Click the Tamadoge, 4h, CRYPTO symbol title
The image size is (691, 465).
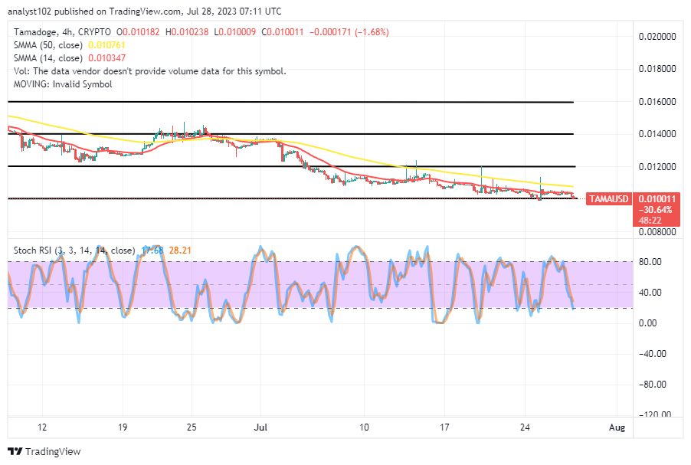pyautogui.click(x=62, y=31)
